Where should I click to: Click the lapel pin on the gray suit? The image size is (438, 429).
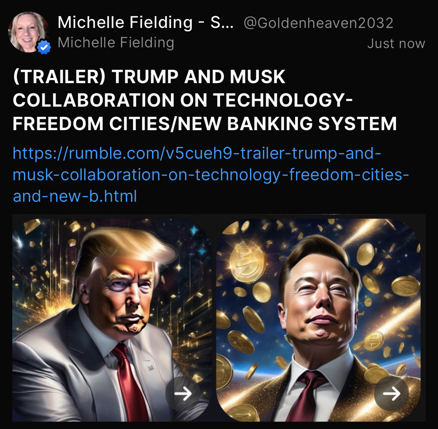click(151, 368)
